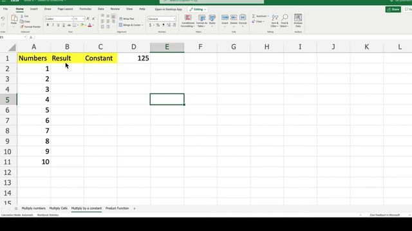Open Conditional Formatting
This screenshot has width=412, height=231.
click(188, 21)
